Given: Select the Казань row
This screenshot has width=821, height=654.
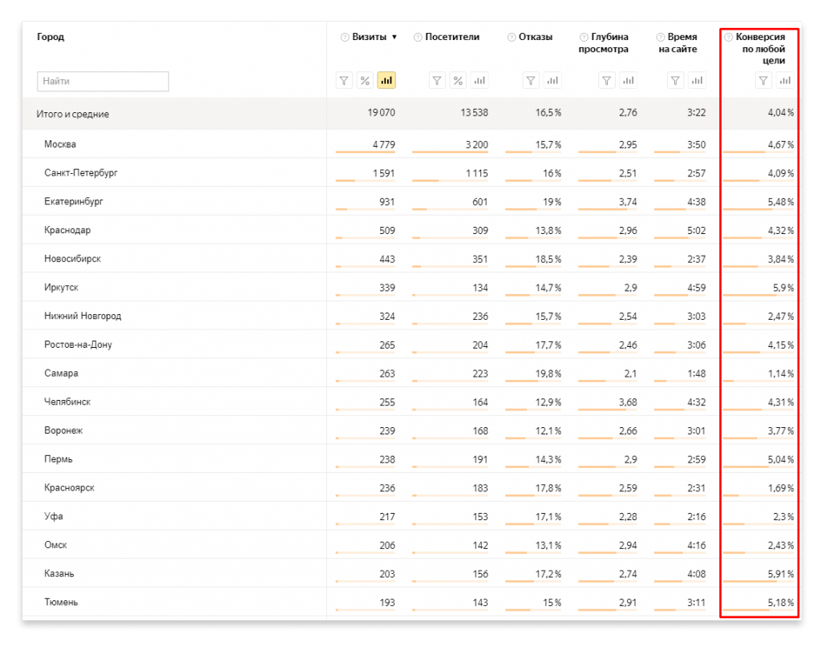Looking at the screenshot, I should pos(411,573).
